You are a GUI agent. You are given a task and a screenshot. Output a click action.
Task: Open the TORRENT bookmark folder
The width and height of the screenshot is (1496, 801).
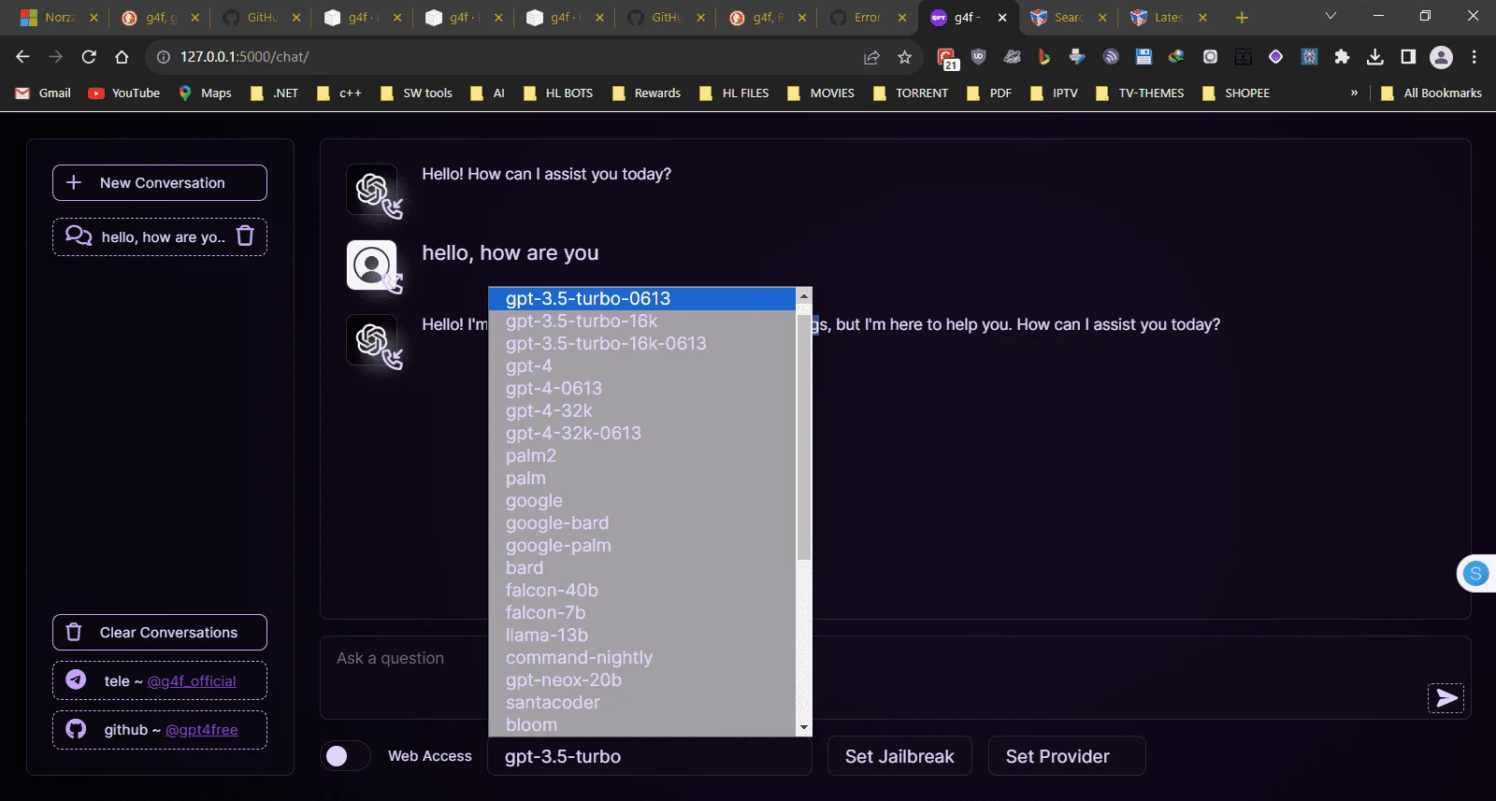pyautogui.click(x=910, y=93)
